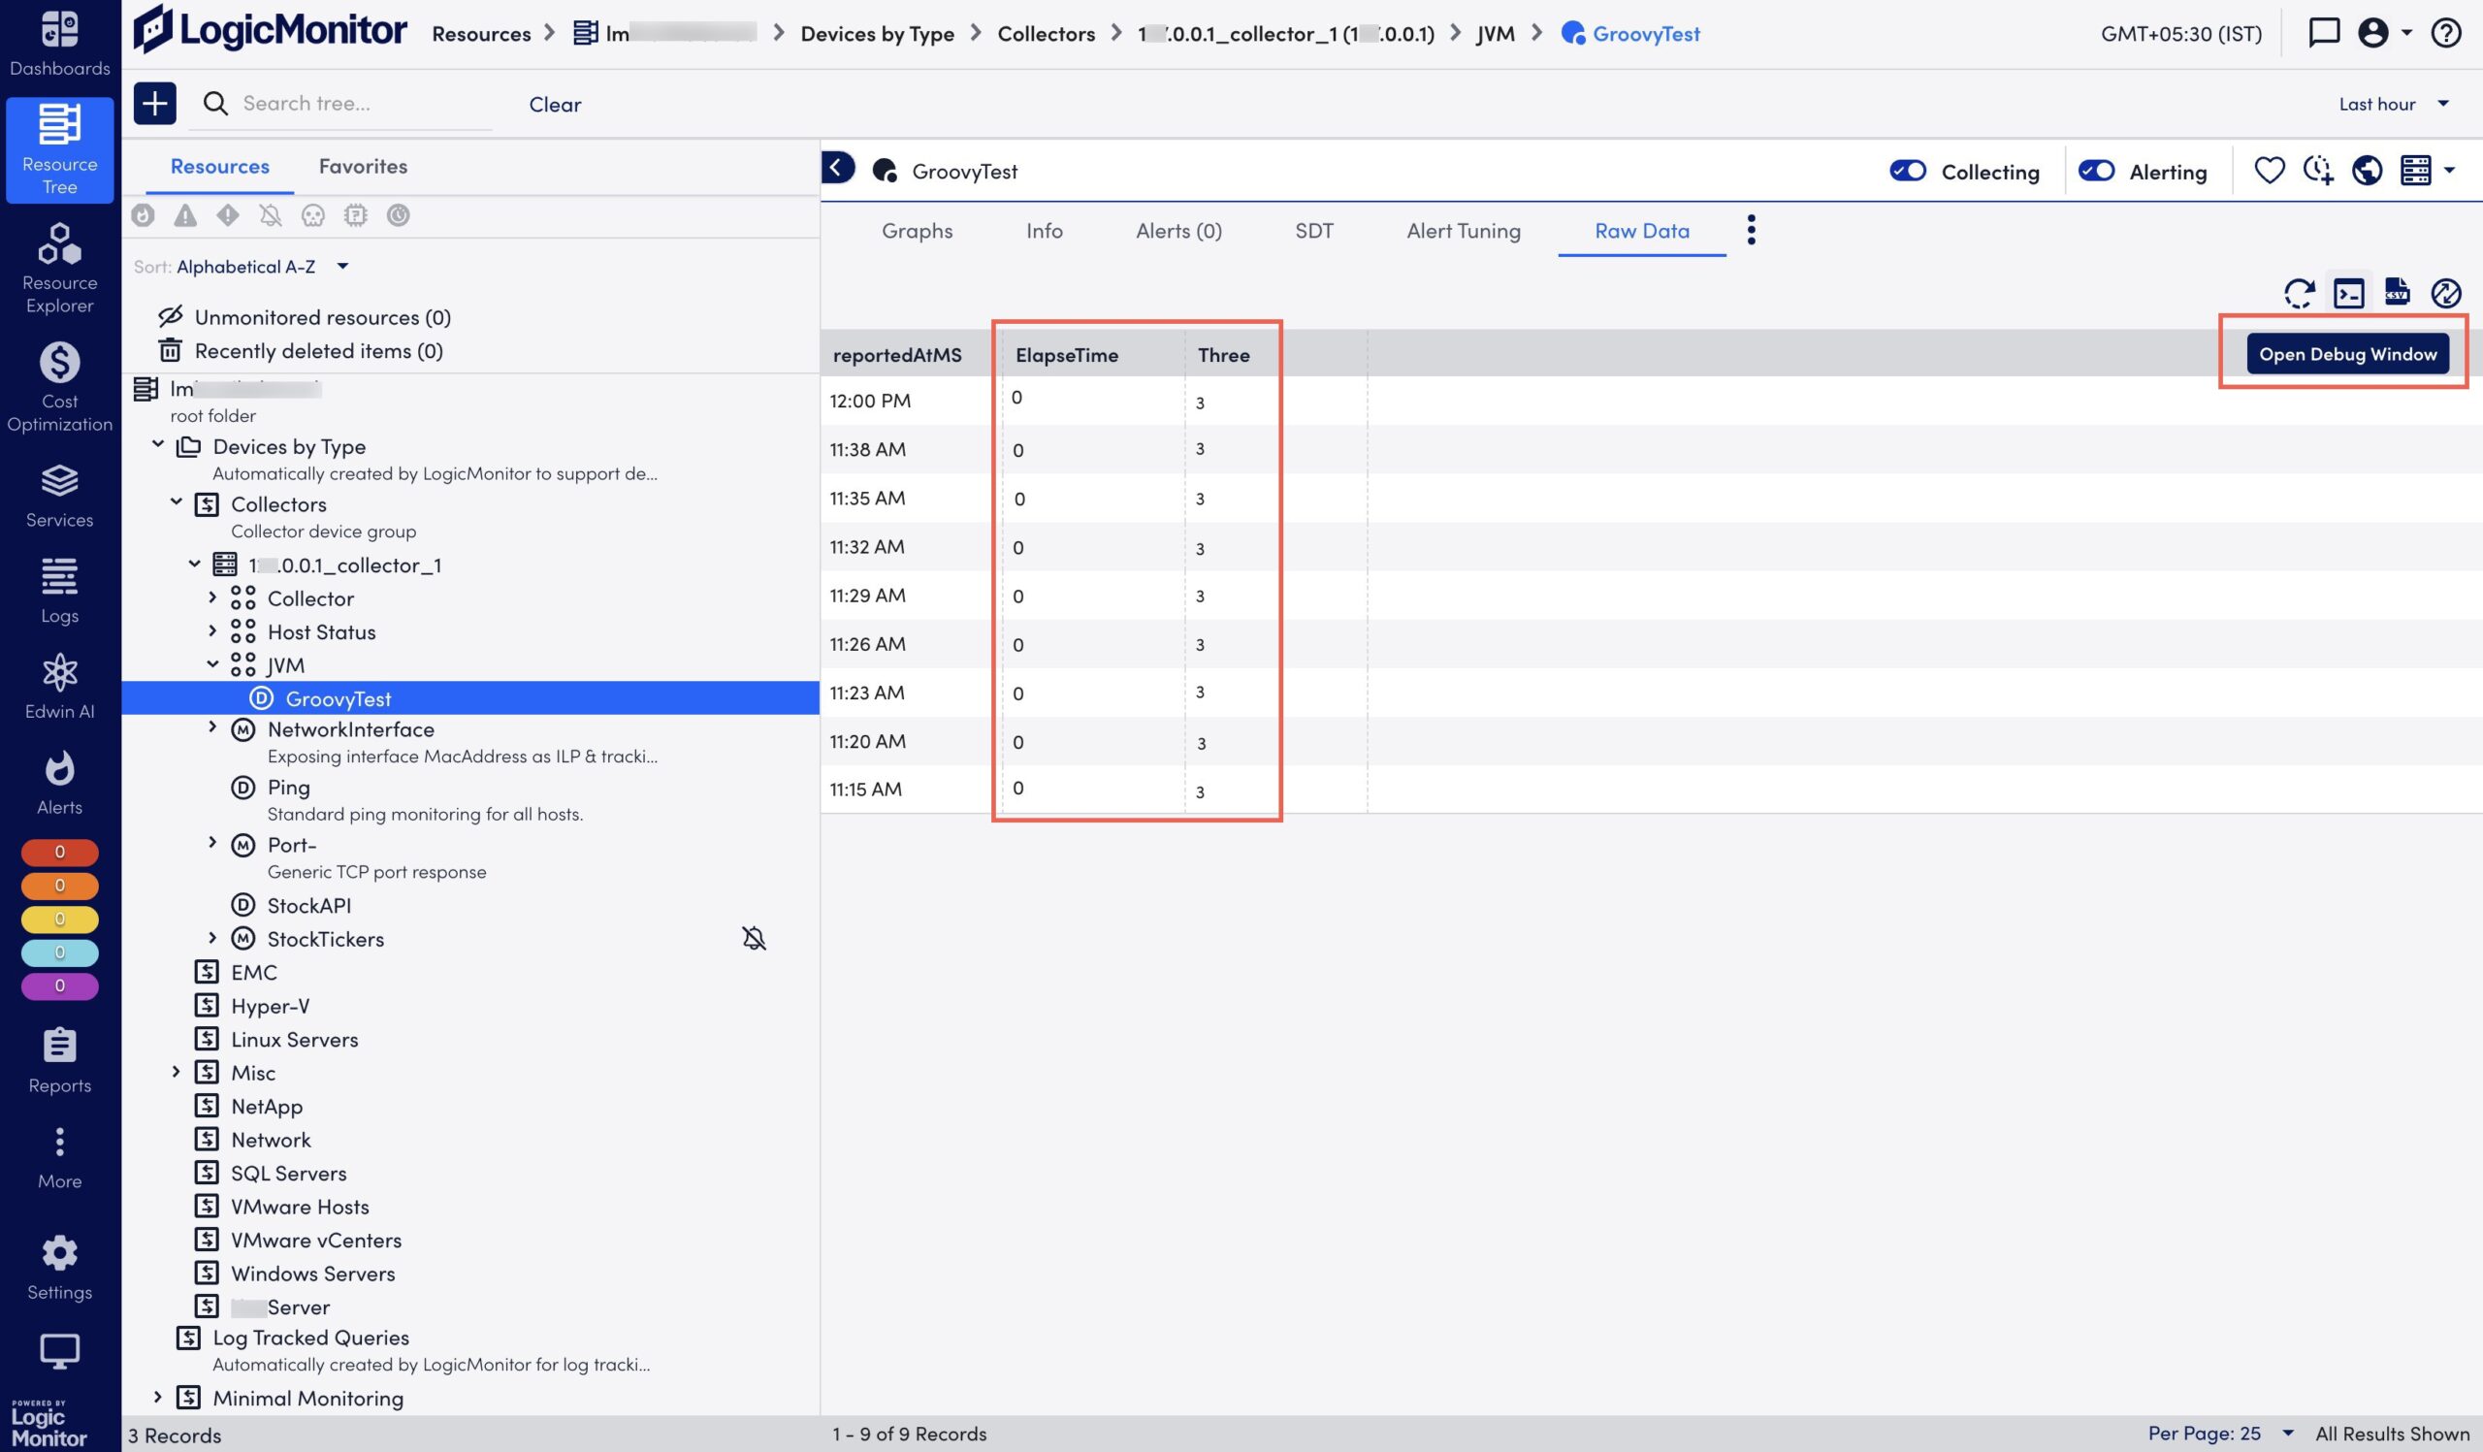Toggle Collecting off for GroovyTest
The width and height of the screenshot is (2483, 1452).
(1908, 171)
